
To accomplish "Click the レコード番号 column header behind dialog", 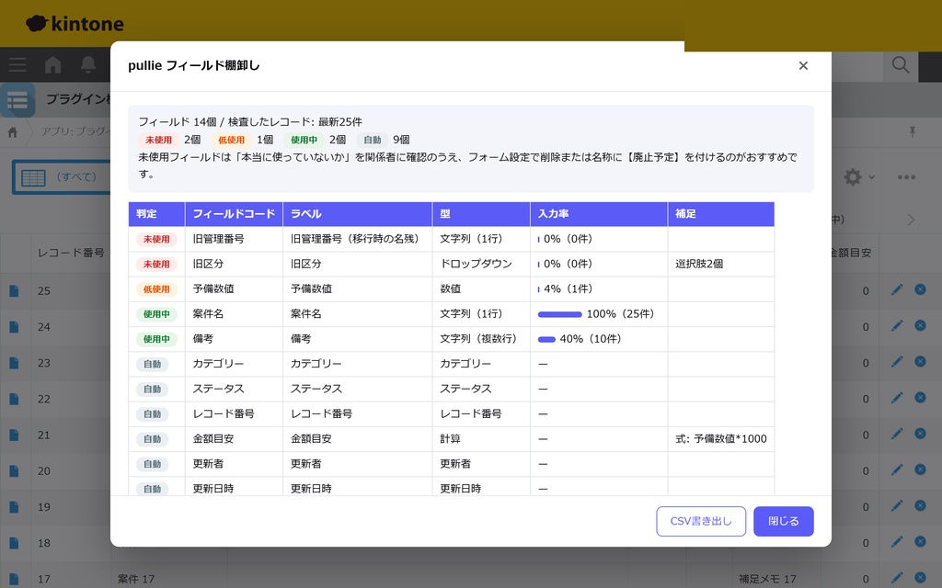I will tap(71, 254).
